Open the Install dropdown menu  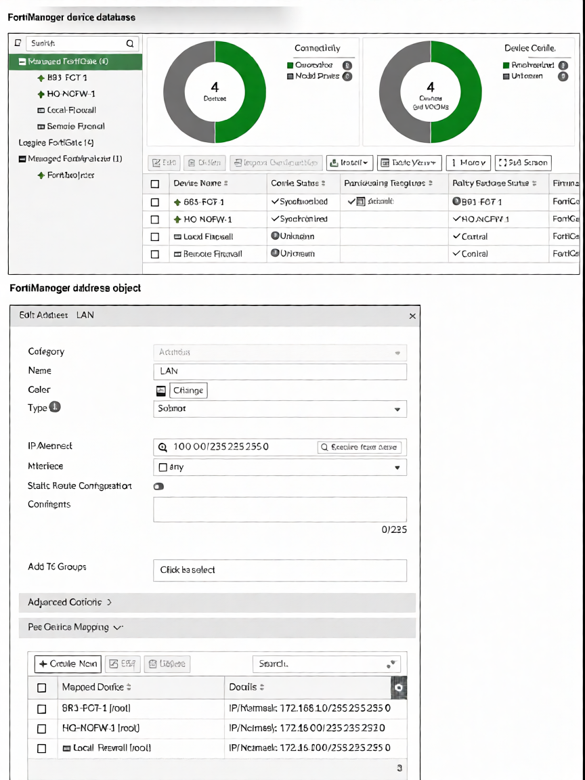[x=349, y=162]
